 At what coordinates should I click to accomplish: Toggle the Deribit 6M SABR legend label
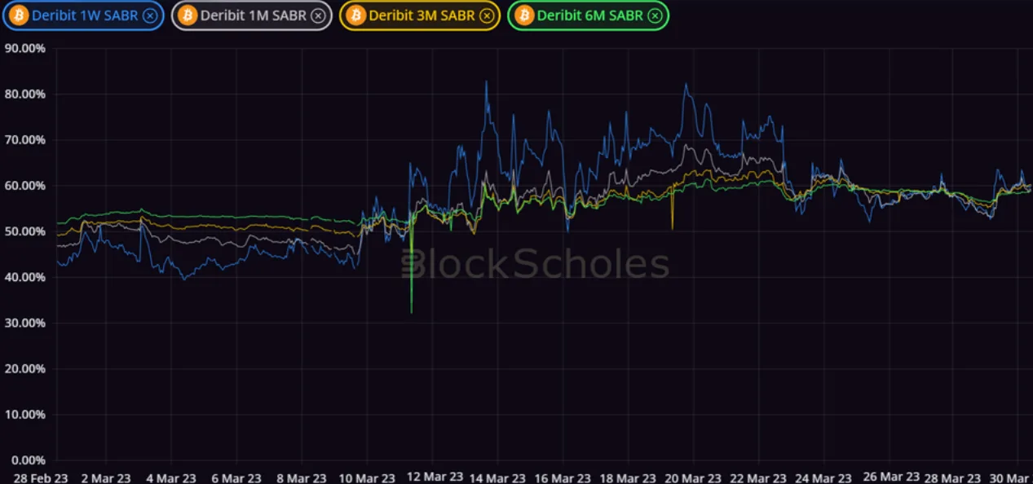coord(590,15)
